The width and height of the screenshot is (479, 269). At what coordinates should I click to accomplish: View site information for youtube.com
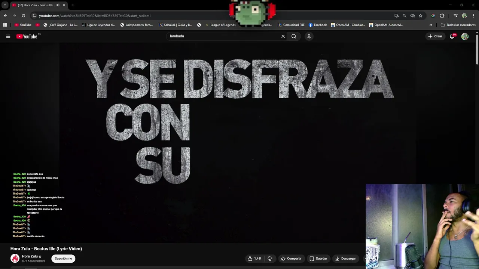click(x=34, y=16)
